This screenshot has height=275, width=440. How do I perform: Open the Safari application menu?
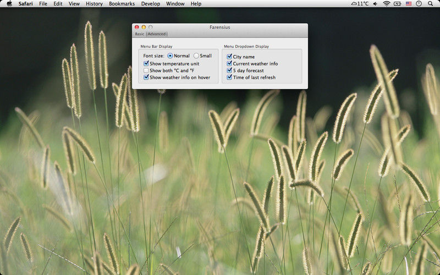(25, 4)
